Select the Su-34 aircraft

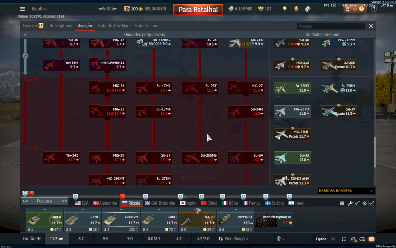(x=246, y=158)
